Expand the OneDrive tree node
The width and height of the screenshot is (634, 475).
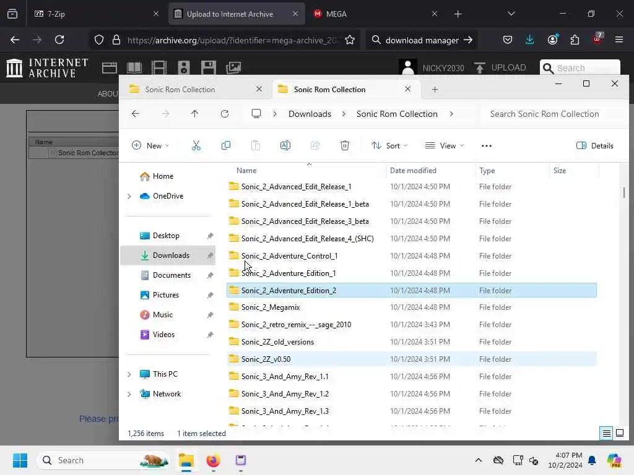129,196
